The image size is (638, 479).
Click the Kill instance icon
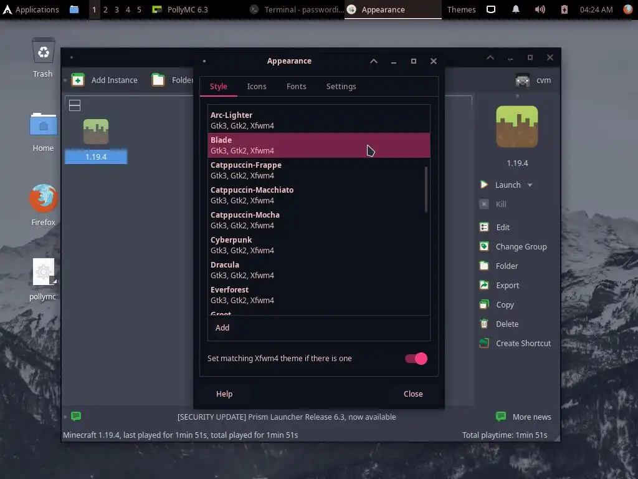click(x=483, y=204)
